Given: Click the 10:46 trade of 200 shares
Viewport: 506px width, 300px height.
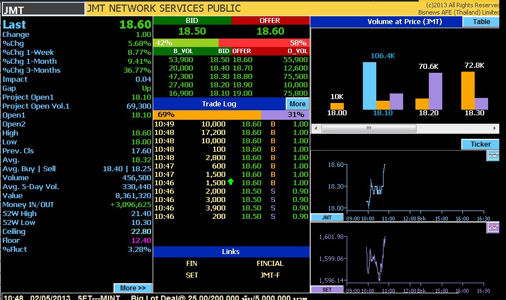Looking at the screenshot, I should [231, 217].
